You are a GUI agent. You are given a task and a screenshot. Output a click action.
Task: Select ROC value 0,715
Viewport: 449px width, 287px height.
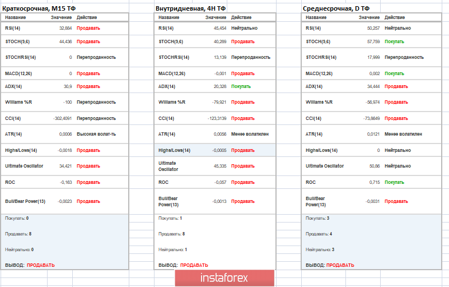(x=375, y=182)
